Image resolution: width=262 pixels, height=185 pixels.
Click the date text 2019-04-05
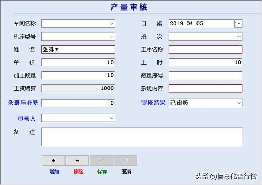pos(186,23)
